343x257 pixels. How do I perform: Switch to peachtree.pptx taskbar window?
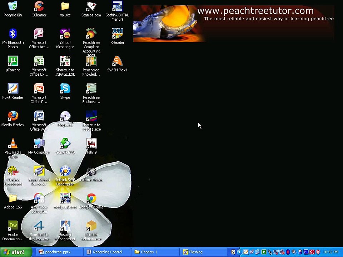[x=57, y=252]
